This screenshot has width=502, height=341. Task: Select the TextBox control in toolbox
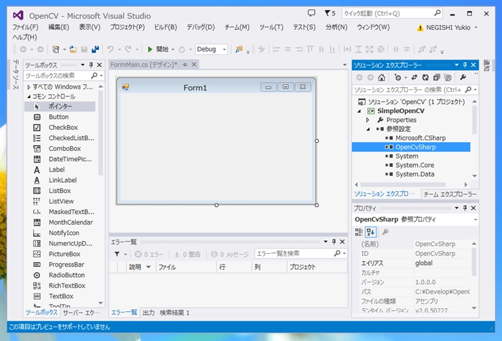tap(60, 296)
